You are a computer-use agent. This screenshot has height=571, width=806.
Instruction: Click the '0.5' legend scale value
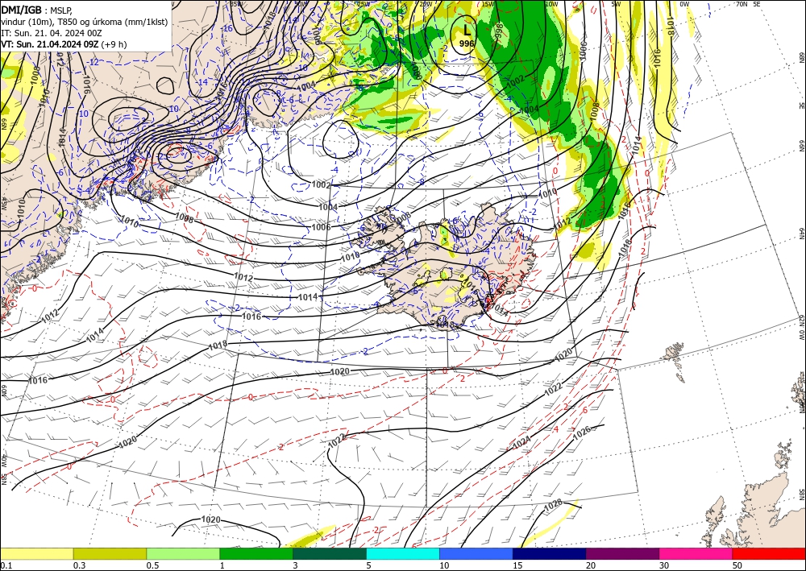tap(152, 565)
